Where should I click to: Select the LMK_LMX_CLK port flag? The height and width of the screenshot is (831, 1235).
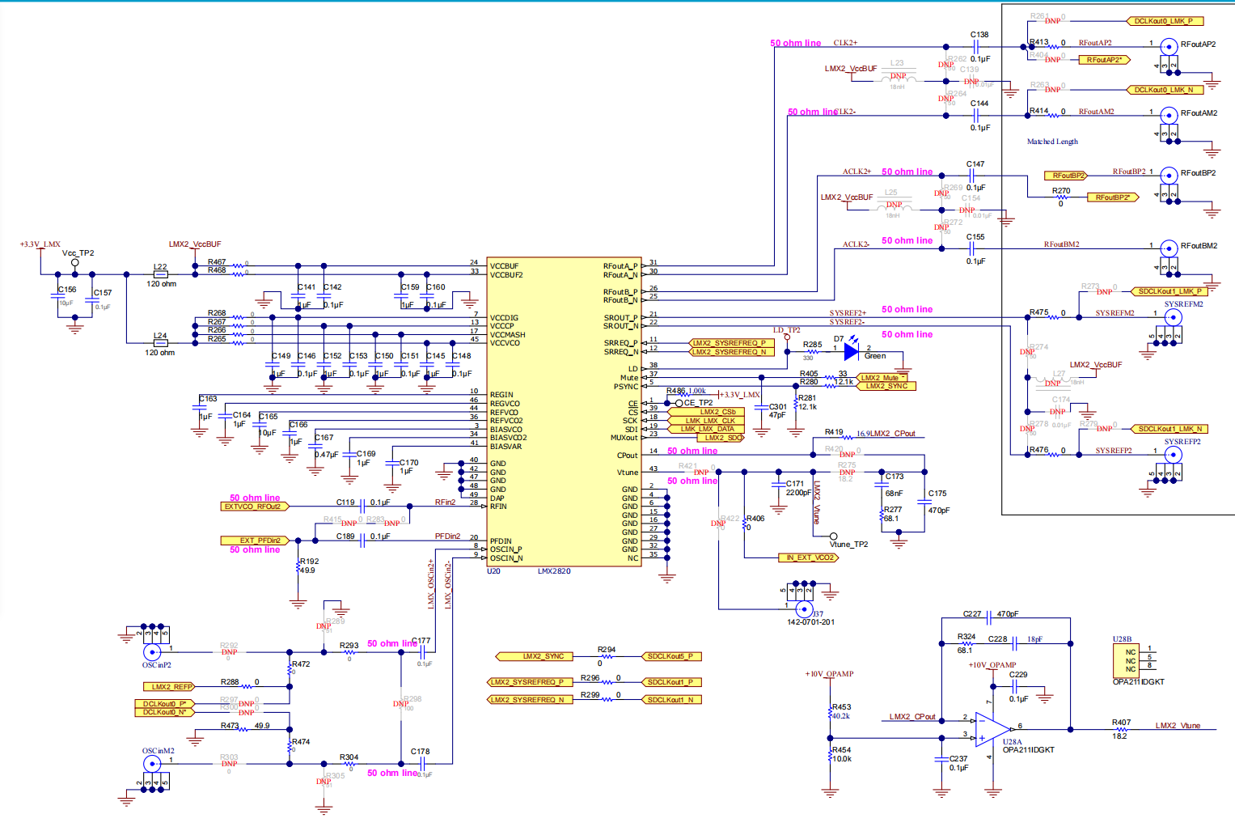[706, 421]
